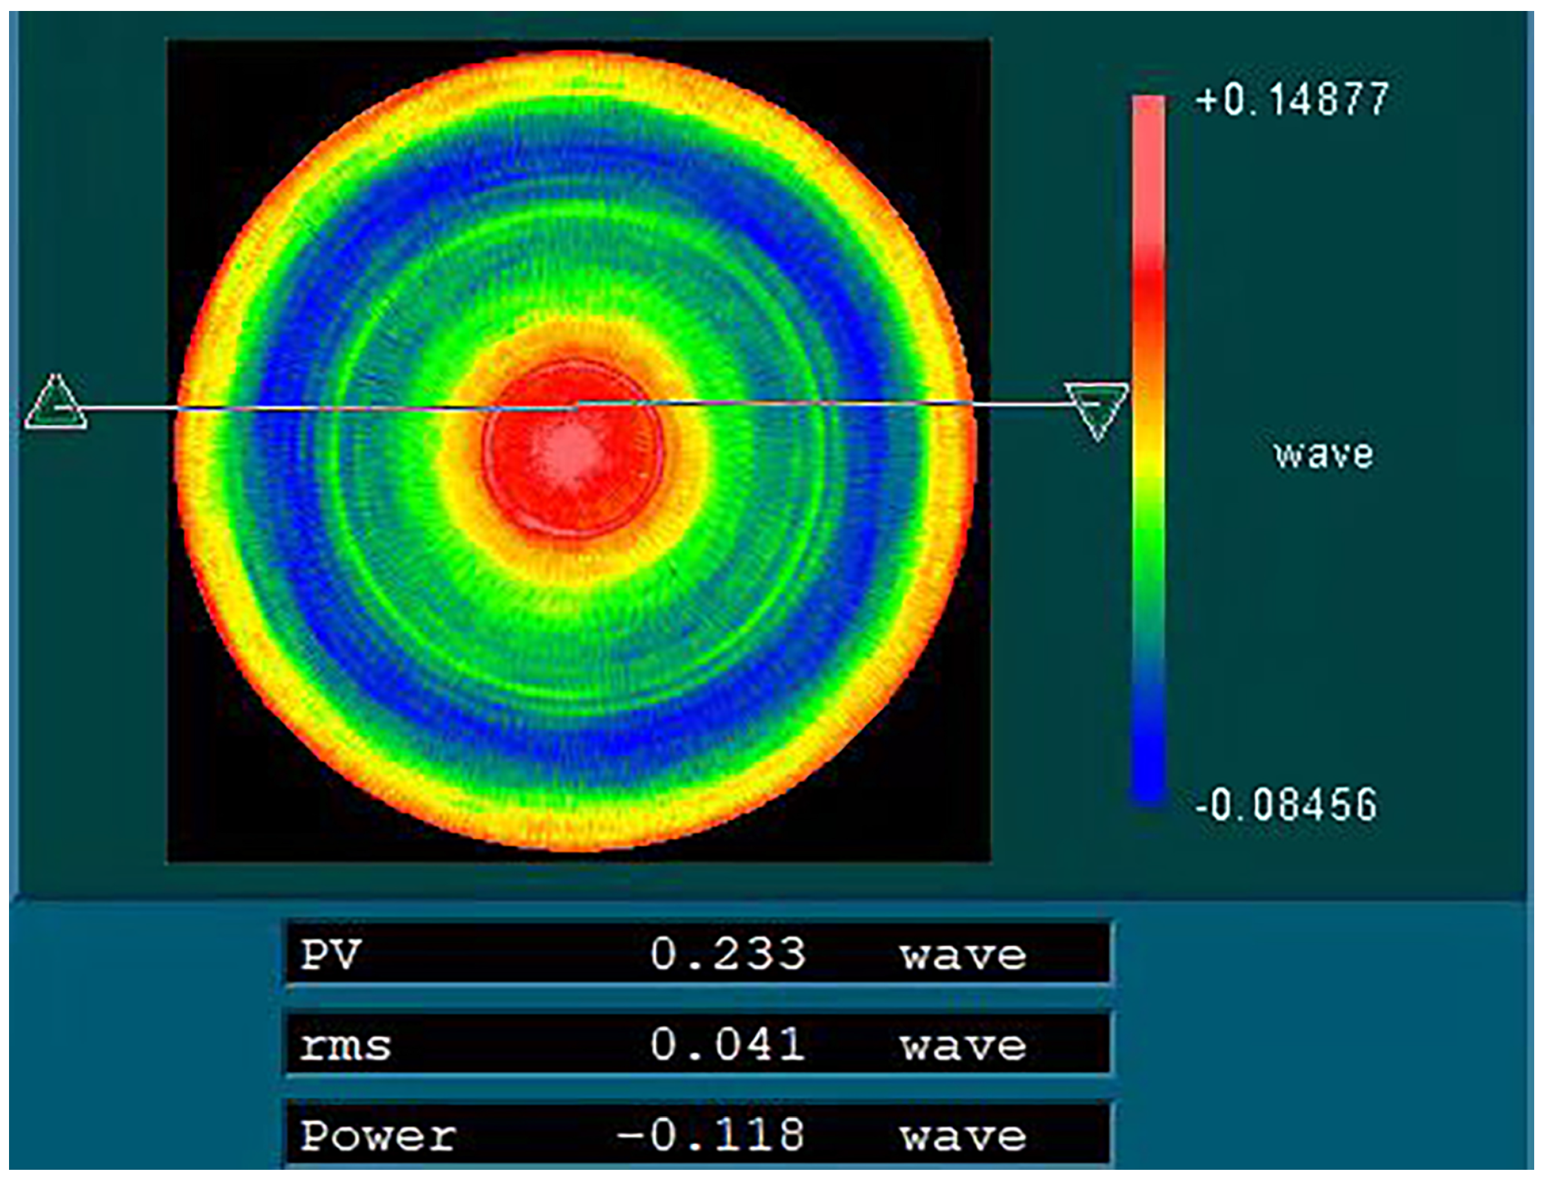Click the -0.118 Power value
Image resolution: width=1549 pixels, height=1184 pixels.
711,1136
